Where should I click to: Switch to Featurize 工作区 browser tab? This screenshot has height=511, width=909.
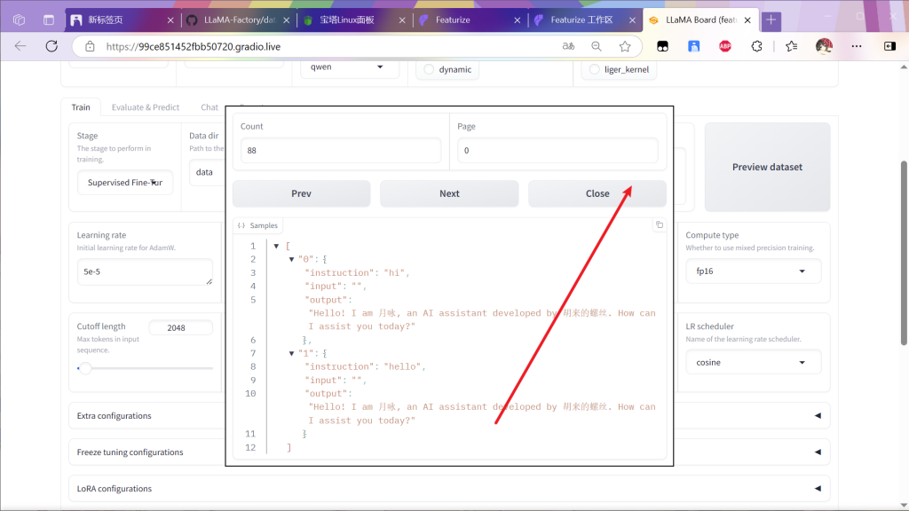point(584,20)
